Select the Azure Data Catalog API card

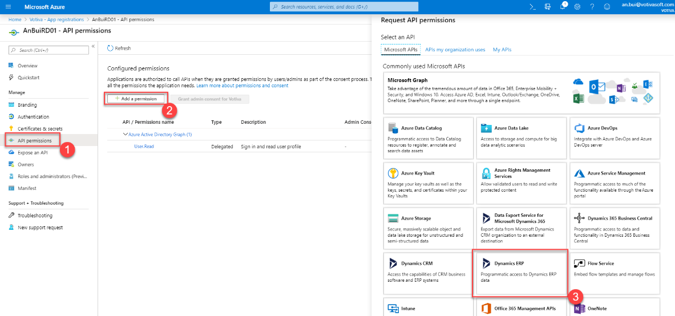click(428, 137)
